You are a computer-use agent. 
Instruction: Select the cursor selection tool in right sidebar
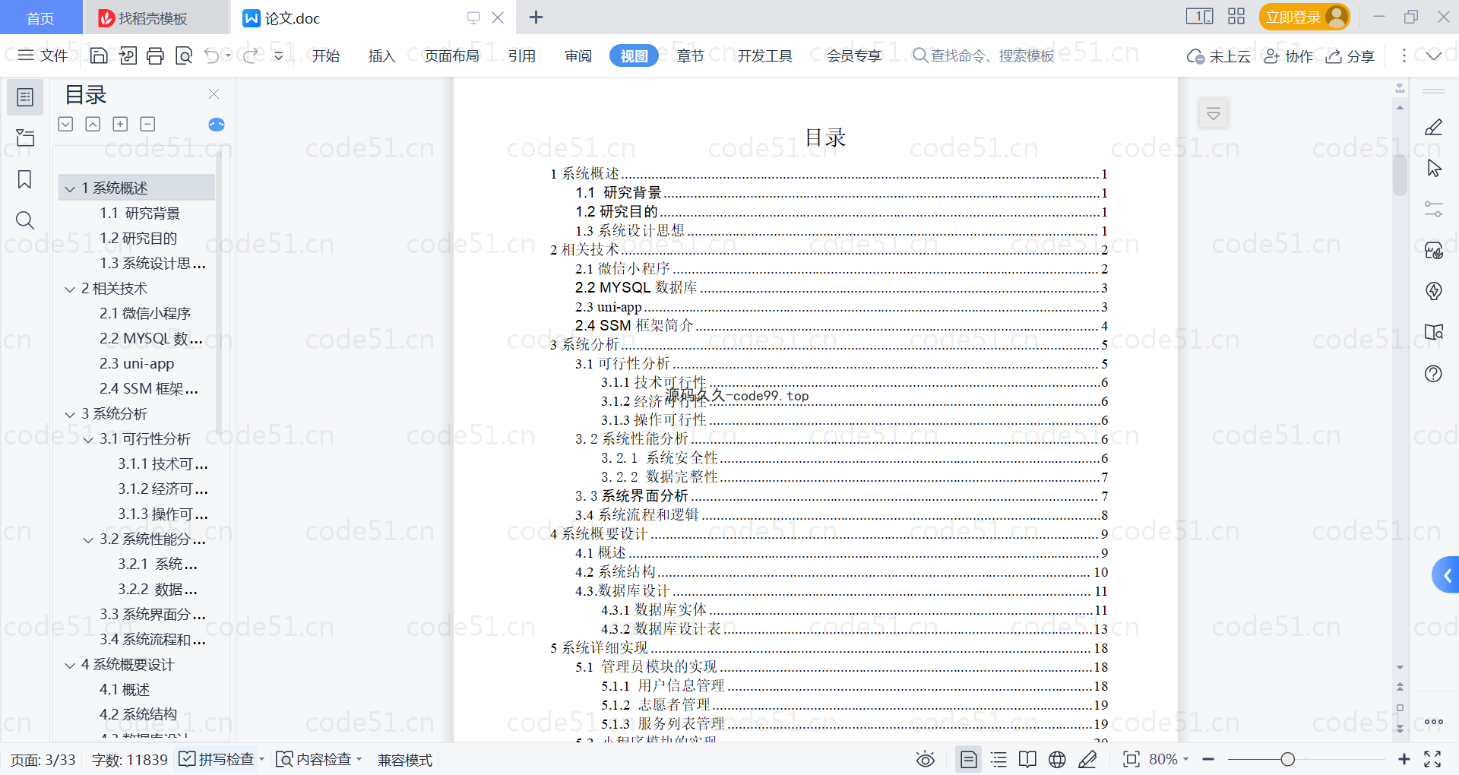click(x=1434, y=168)
